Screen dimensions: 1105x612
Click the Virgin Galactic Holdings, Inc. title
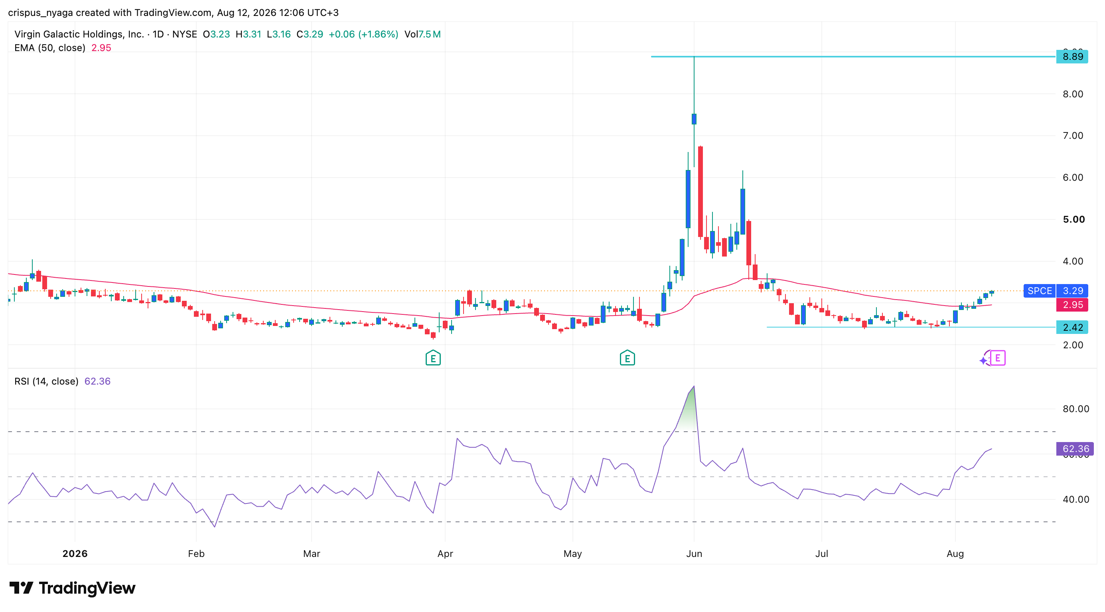tap(79, 34)
